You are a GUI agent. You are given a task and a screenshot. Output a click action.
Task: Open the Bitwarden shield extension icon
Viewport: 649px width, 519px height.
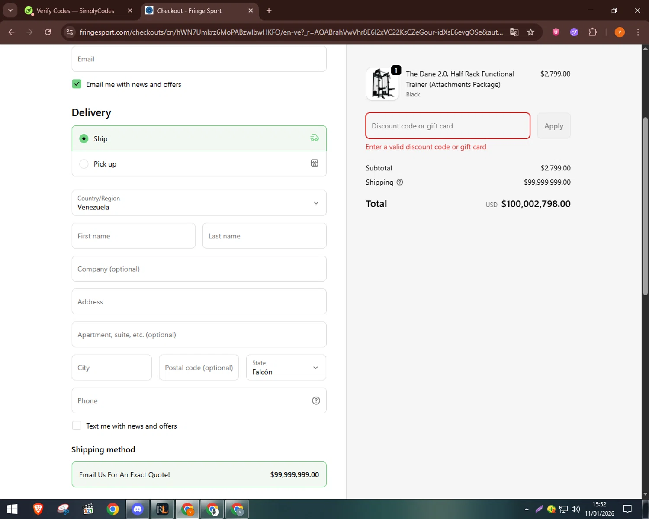pyautogui.click(x=556, y=32)
